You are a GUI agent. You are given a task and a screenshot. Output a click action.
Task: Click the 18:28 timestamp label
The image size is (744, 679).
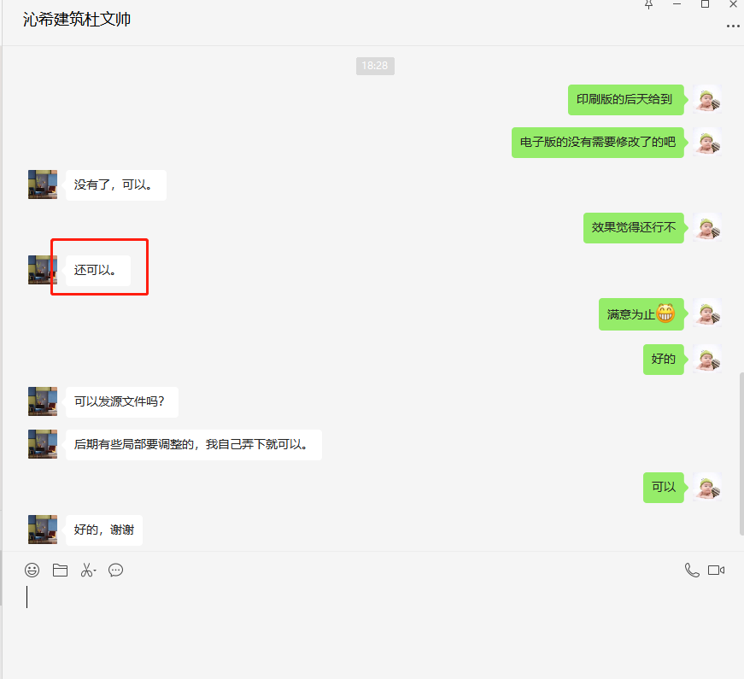point(375,66)
